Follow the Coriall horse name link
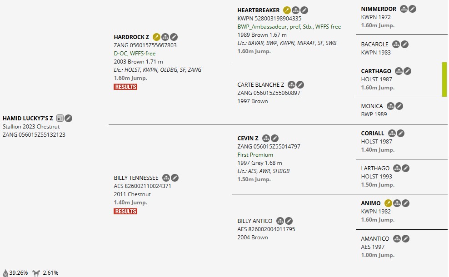This screenshot has width=449, height=277. tap(373, 134)
